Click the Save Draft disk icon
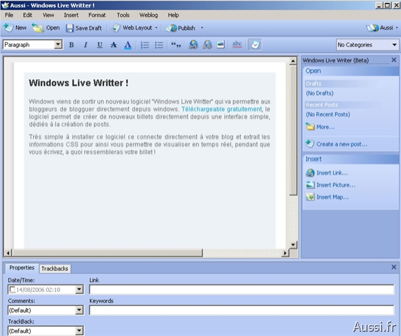Screen dimensions: 401x336 coord(69,28)
